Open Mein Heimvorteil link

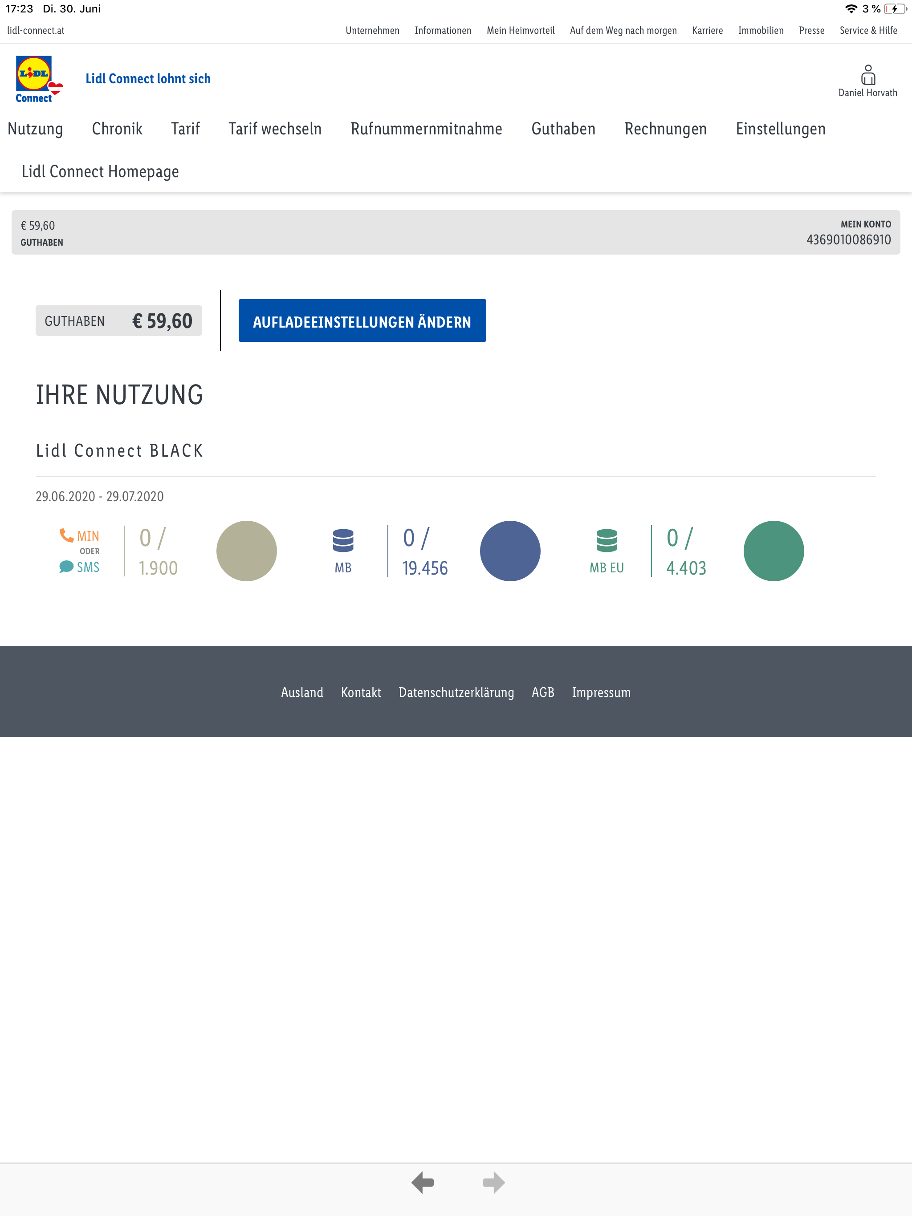[521, 31]
